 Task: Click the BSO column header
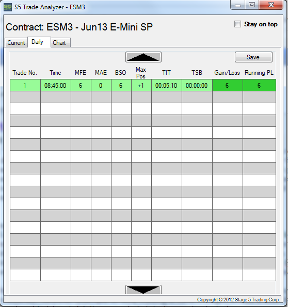coord(120,73)
